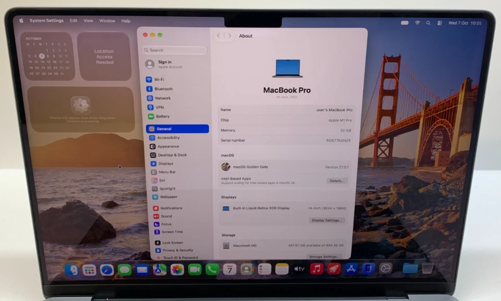
Task: Open the Help menu
Action: pyautogui.click(x=126, y=21)
